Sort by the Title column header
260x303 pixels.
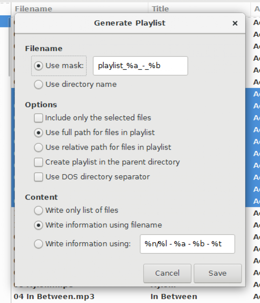160,9
